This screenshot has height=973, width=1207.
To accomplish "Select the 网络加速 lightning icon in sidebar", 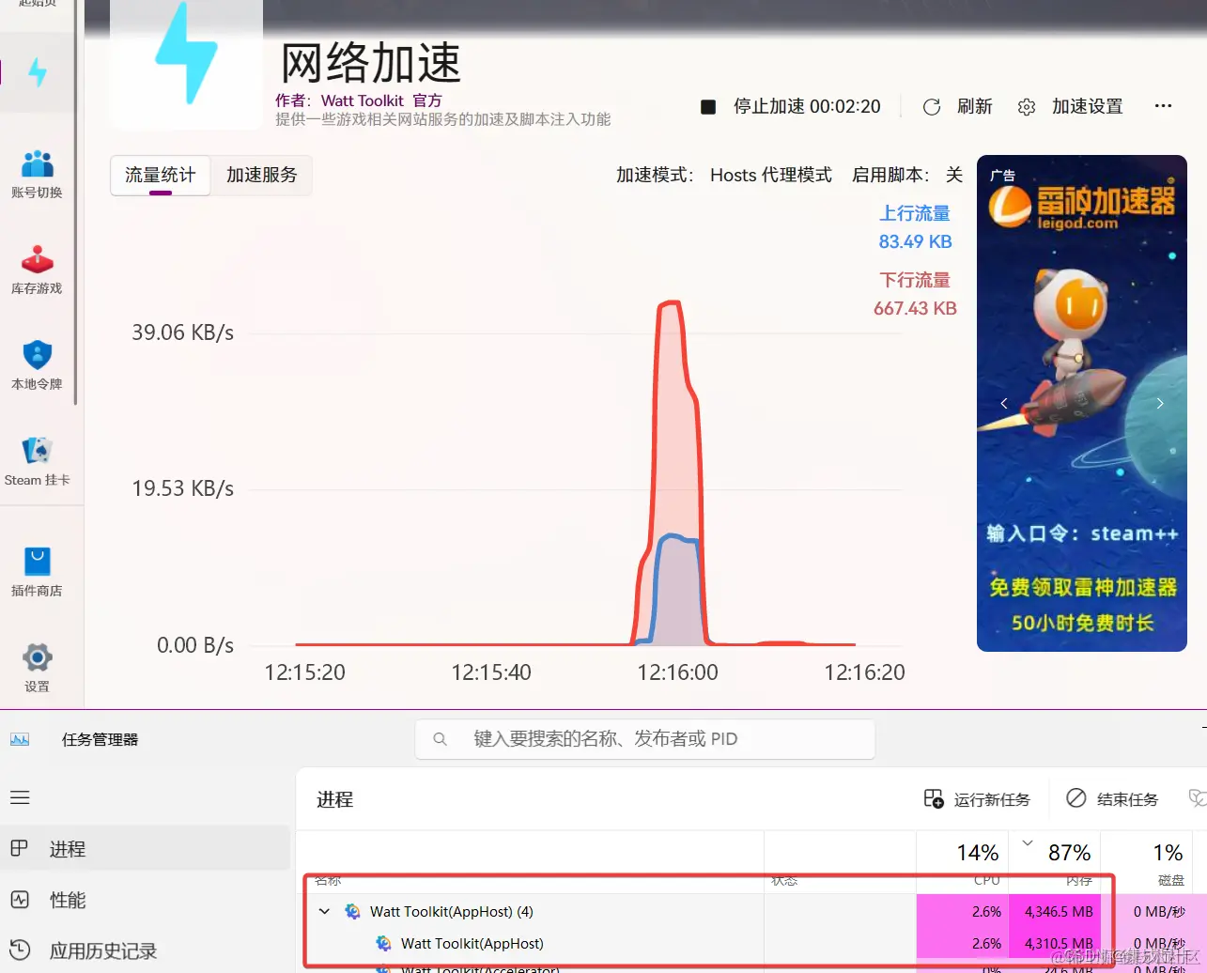I will point(37,70).
